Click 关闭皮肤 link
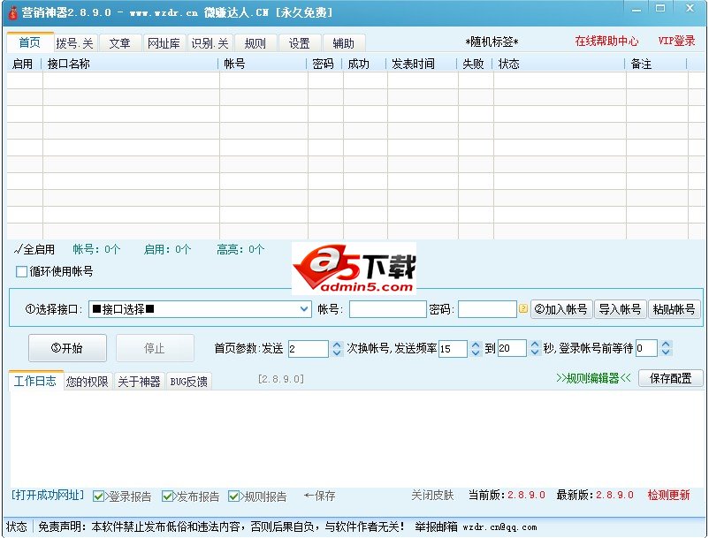Viewport: 709px width, 538px height. 432,495
